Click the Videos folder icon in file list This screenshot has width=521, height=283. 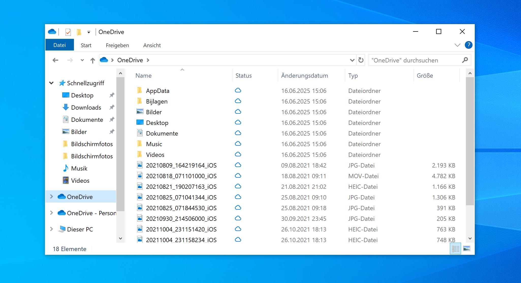(139, 154)
